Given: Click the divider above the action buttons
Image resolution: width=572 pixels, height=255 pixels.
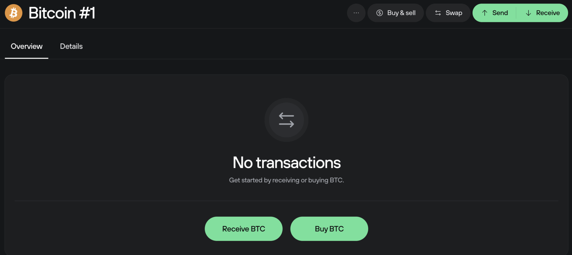Looking at the screenshot, I should click(x=286, y=201).
